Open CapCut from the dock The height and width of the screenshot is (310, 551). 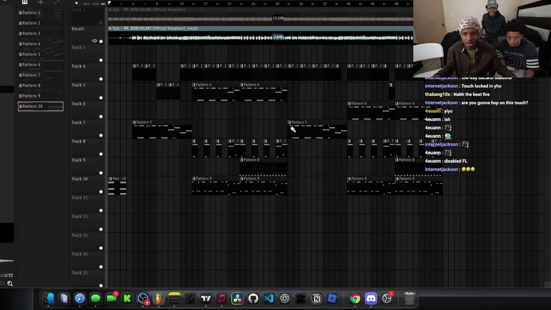[x=300, y=298]
